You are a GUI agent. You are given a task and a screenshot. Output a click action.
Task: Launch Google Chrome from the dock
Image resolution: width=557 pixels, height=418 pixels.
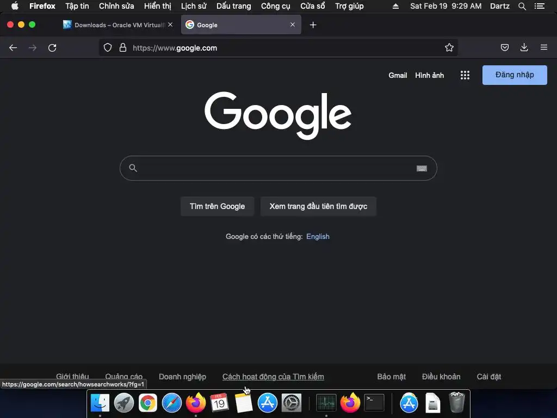coord(148,403)
